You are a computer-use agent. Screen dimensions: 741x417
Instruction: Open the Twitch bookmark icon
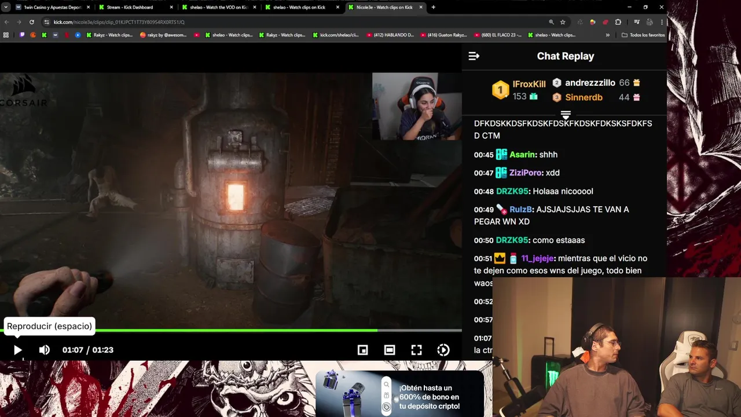pyautogui.click(x=23, y=35)
